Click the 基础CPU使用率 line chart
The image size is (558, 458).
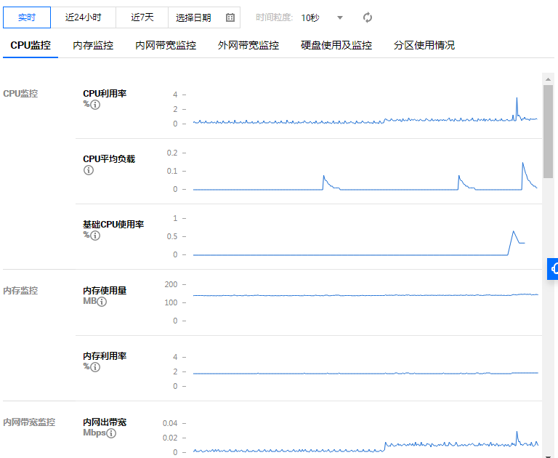[359, 243]
